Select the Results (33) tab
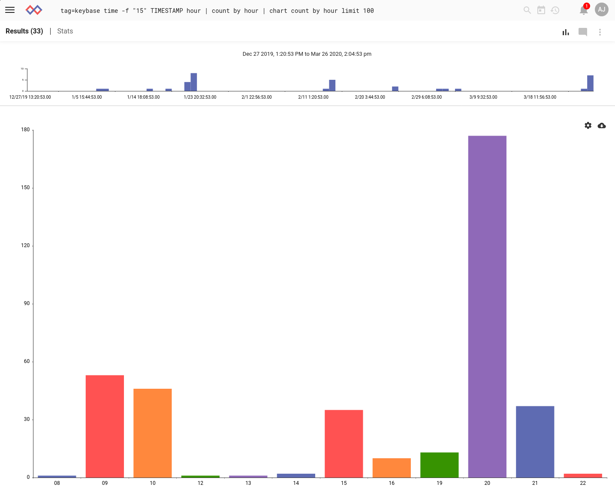Screen dimensions: 615x490 click(x=24, y=31)
